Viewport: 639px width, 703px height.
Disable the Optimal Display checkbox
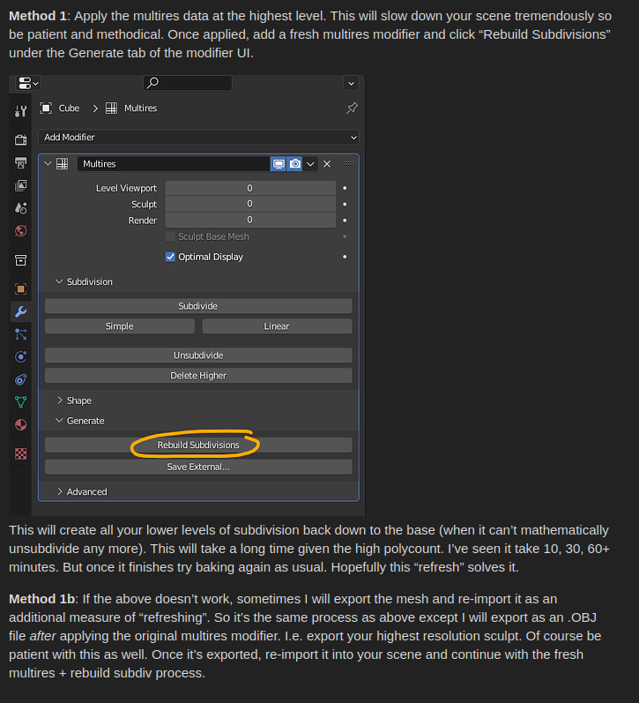click(170, 257)
